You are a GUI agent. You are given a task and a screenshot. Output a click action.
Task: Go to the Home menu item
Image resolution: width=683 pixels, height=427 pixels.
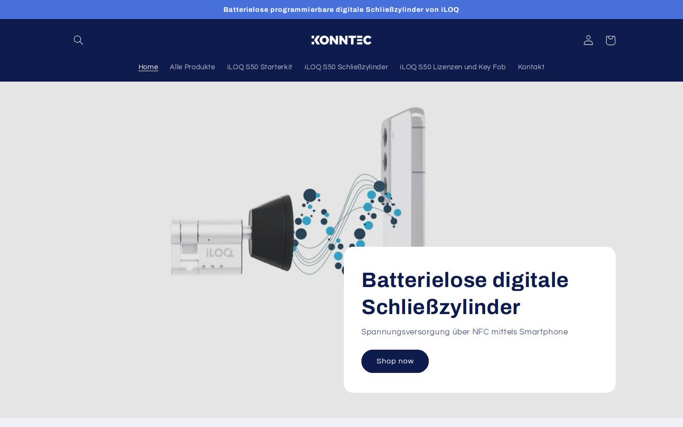tap(148, 67)
